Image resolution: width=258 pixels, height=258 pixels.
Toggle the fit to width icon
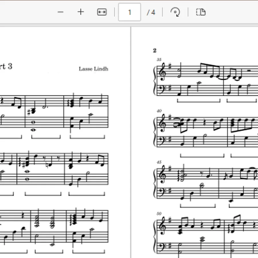coord(102,12)
